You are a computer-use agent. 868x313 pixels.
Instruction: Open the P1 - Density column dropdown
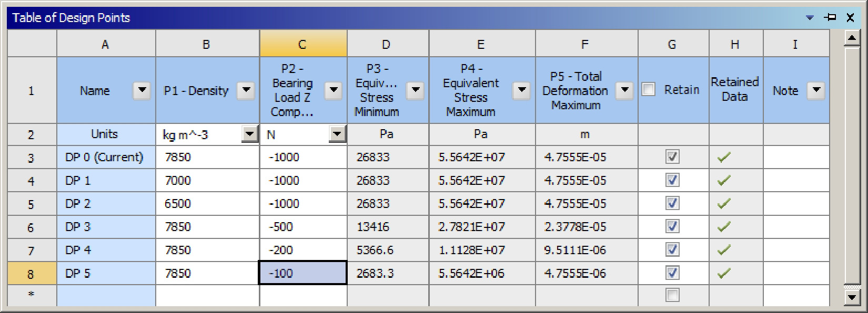tap(246, 90)
